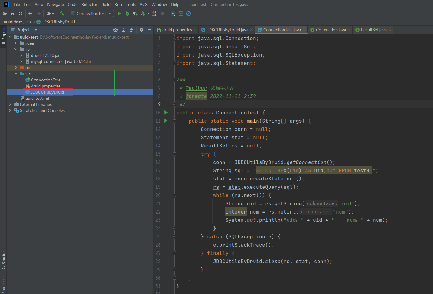Click JDBCUtilsByDruid breadcrumb in navigation bar

(x=56, y=22)
